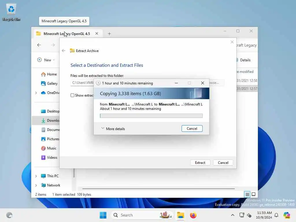The height and width of the screenshot is (222, 296).
Task: Open the network status tray icon
Action: click(x=242, y=215)
